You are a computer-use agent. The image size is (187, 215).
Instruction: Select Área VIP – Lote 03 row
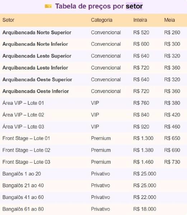coord(93,127)
